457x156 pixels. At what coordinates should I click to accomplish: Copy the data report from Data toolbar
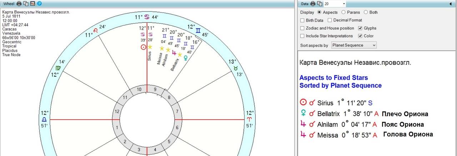point(320,4)
